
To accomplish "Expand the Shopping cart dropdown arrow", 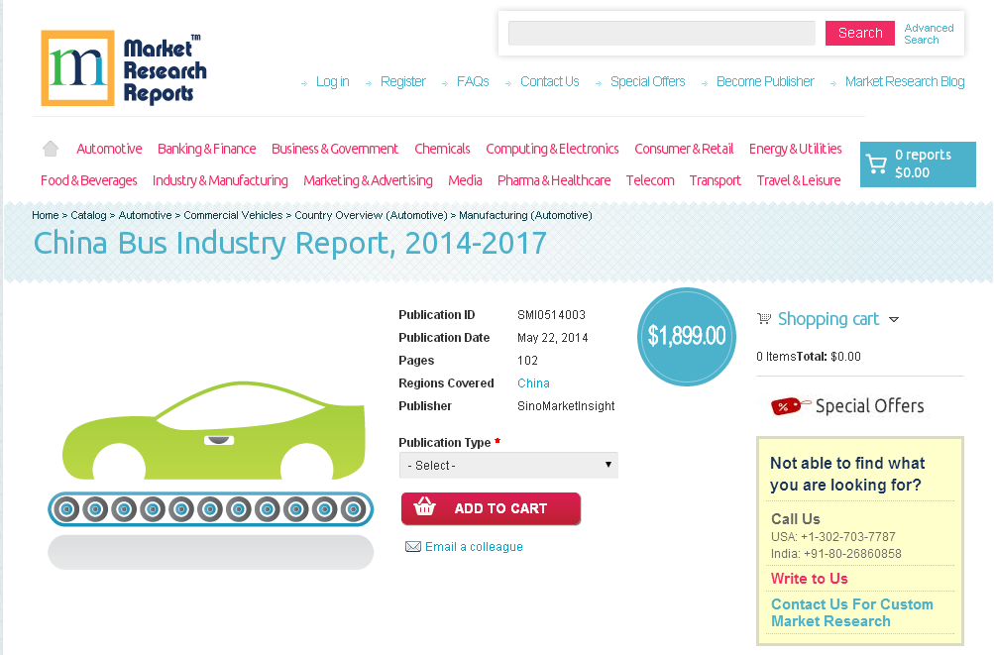I will click(x=894, y=320).
